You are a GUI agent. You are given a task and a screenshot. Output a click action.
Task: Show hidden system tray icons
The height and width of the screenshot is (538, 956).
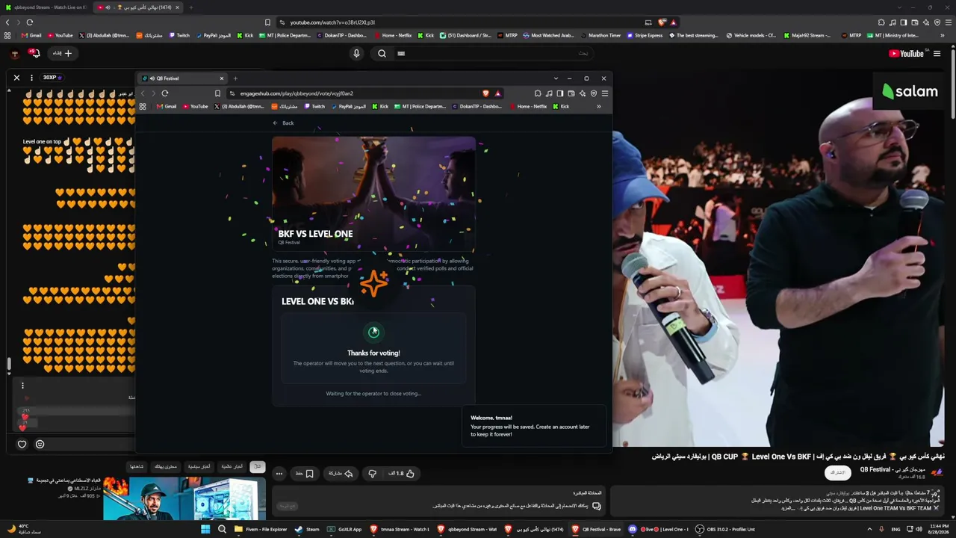(869, 529)
